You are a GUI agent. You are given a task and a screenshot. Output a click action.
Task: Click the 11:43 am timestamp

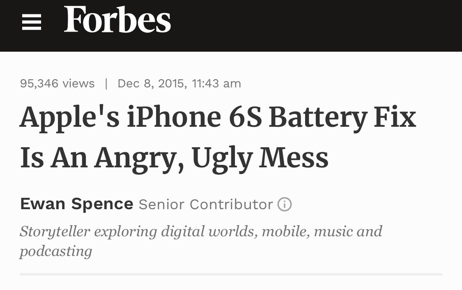pyautogui.click(x=216, y=84)
